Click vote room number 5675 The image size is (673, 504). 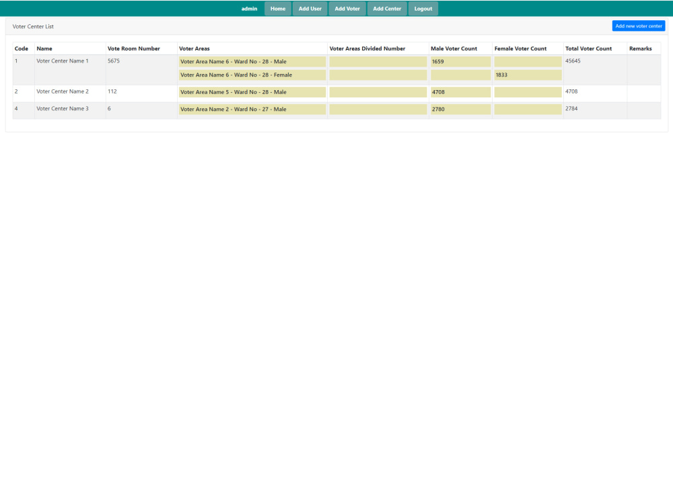pos(114,61)
